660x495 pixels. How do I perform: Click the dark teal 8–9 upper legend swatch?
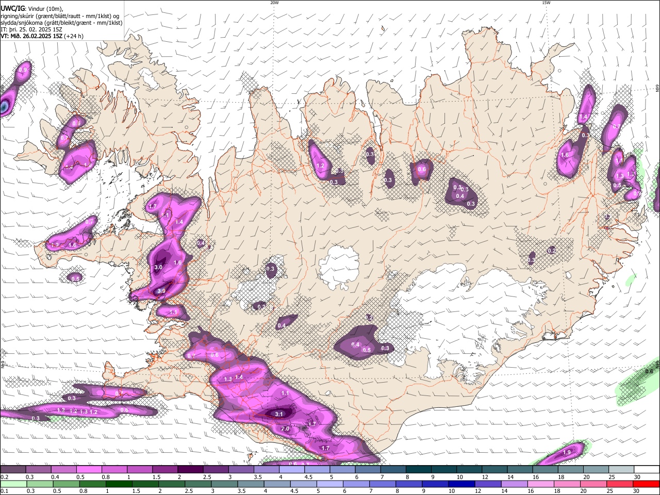pyautogui.click(x=418, y=469)
